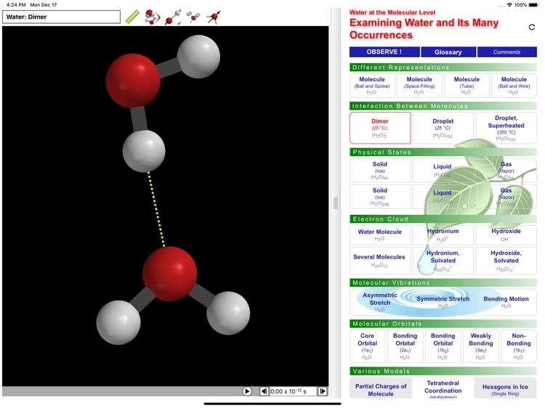The image size is (545, 408).
Task: Select the molecule model style icon with arrow
Action: pos(153,17)
